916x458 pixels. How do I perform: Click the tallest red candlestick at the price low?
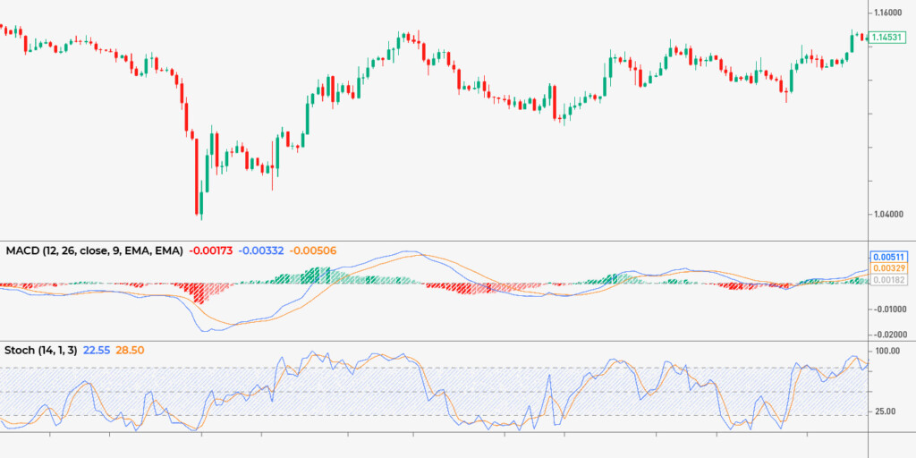coord(197,174)
